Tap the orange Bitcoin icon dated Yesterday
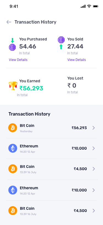The width and height of the screenshot is (103, 225). tap(13, 128)
